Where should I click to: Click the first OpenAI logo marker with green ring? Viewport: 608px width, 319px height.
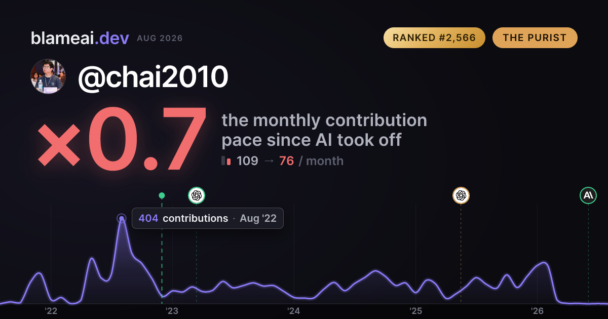tap(197, 195)
